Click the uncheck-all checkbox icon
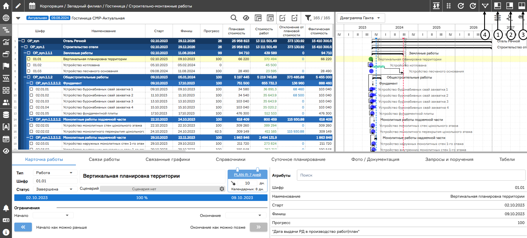 pyautogui.click(x=295, y=18)
